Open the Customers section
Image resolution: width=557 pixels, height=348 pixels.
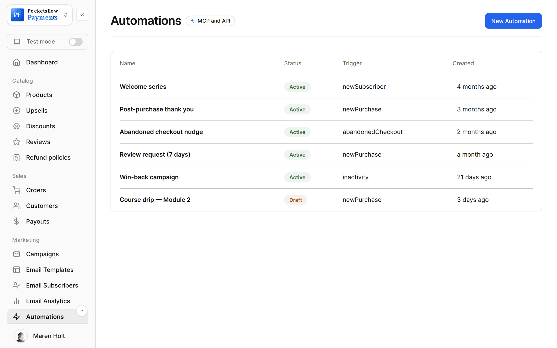[48, 206]
